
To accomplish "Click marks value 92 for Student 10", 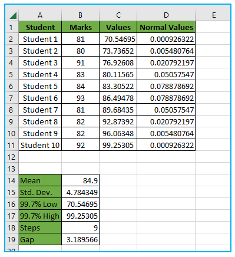I will click(80, 145).
